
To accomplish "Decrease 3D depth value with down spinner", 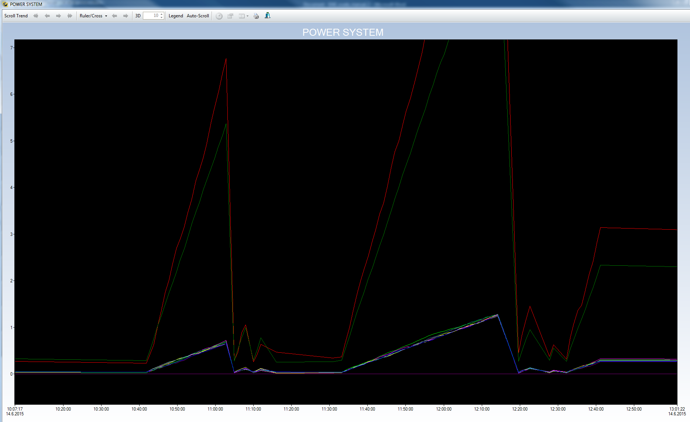I will [x=162, y=17].
